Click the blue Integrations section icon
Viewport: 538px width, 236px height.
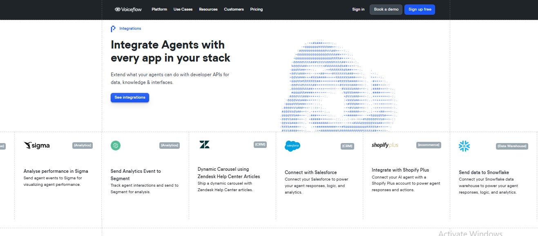(113, 29)
